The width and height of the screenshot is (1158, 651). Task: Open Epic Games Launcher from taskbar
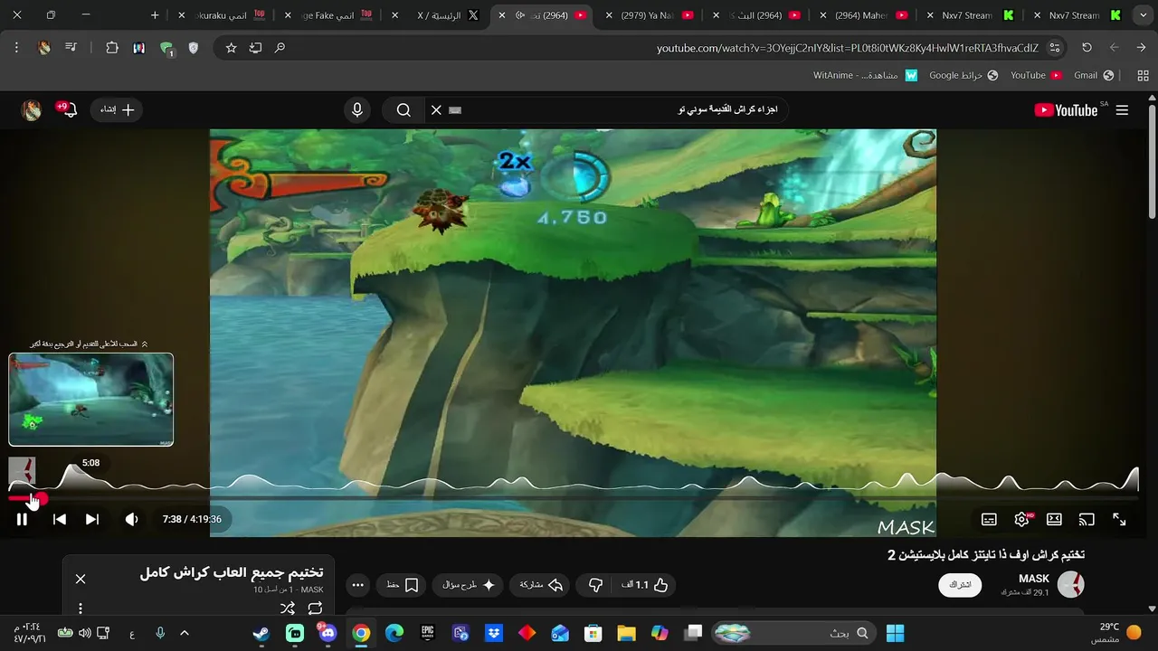point(427,633)
